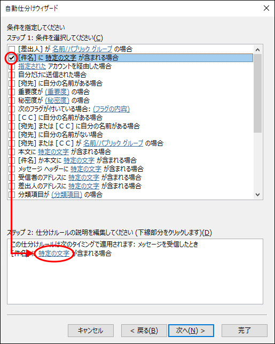Screen dimensions: 275x344
Task: Click the condition list scrollbar thumb
Action: point(258,94)
